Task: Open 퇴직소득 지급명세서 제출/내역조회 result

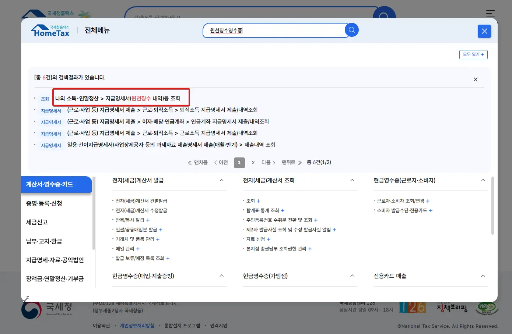Action: coord(162,110)
